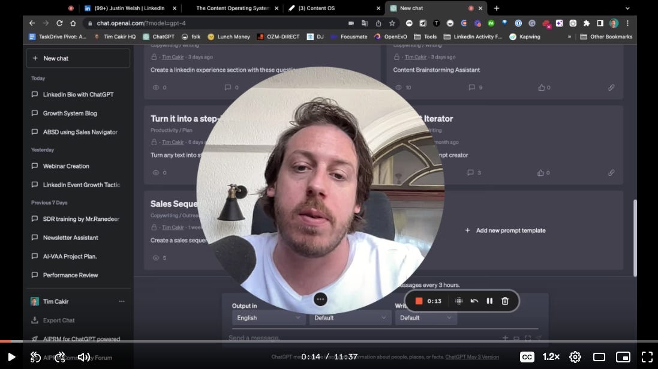Switch to Justin Welsh LinkedIn tab
Image resolution: width=658 pixels, height=369 pixels.
(x=129, y=8)
